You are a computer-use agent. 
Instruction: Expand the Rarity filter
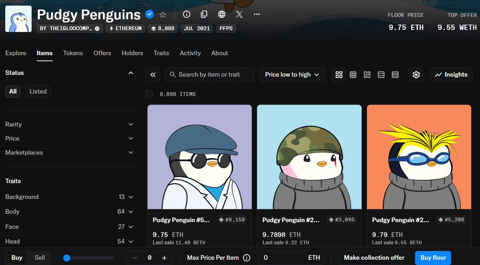coord(70,124)
